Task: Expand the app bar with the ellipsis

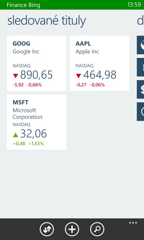Action: point(133,223)
